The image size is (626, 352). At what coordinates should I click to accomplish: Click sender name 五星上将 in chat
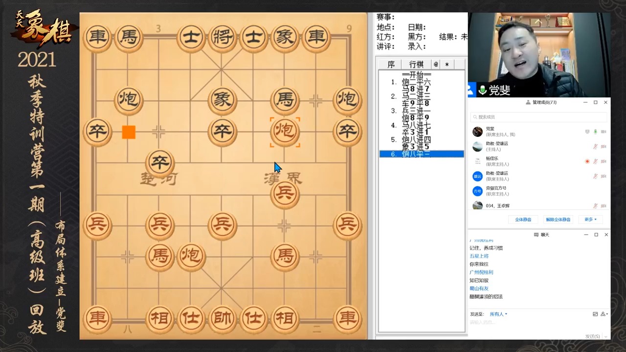pyautogui.click(x=479, y=256)
